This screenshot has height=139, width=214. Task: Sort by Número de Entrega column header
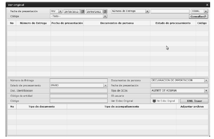[x=33, y=23]
